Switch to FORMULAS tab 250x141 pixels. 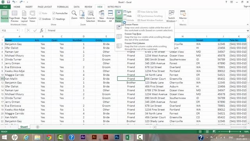click(x=62, y=7)
